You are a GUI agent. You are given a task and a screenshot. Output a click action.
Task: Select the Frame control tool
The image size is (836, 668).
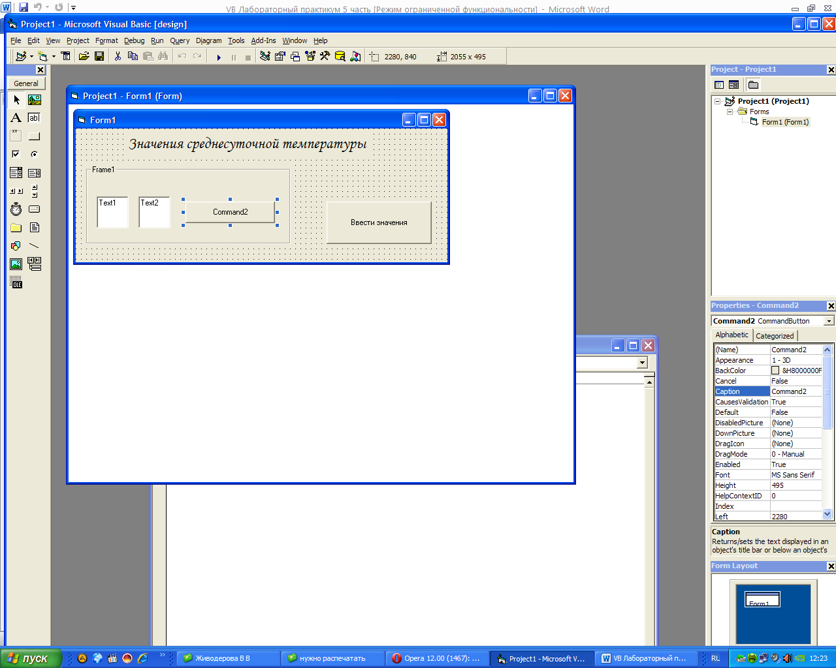point(16,136)
